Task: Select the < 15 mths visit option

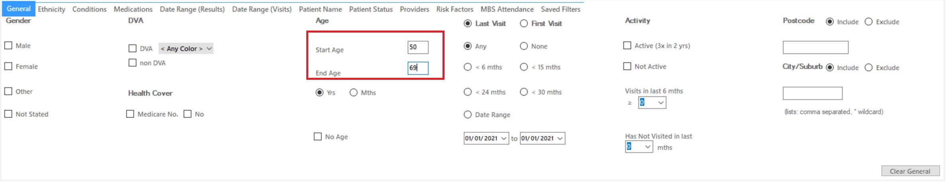Action: pyautogui.click(x=524, y=67)
